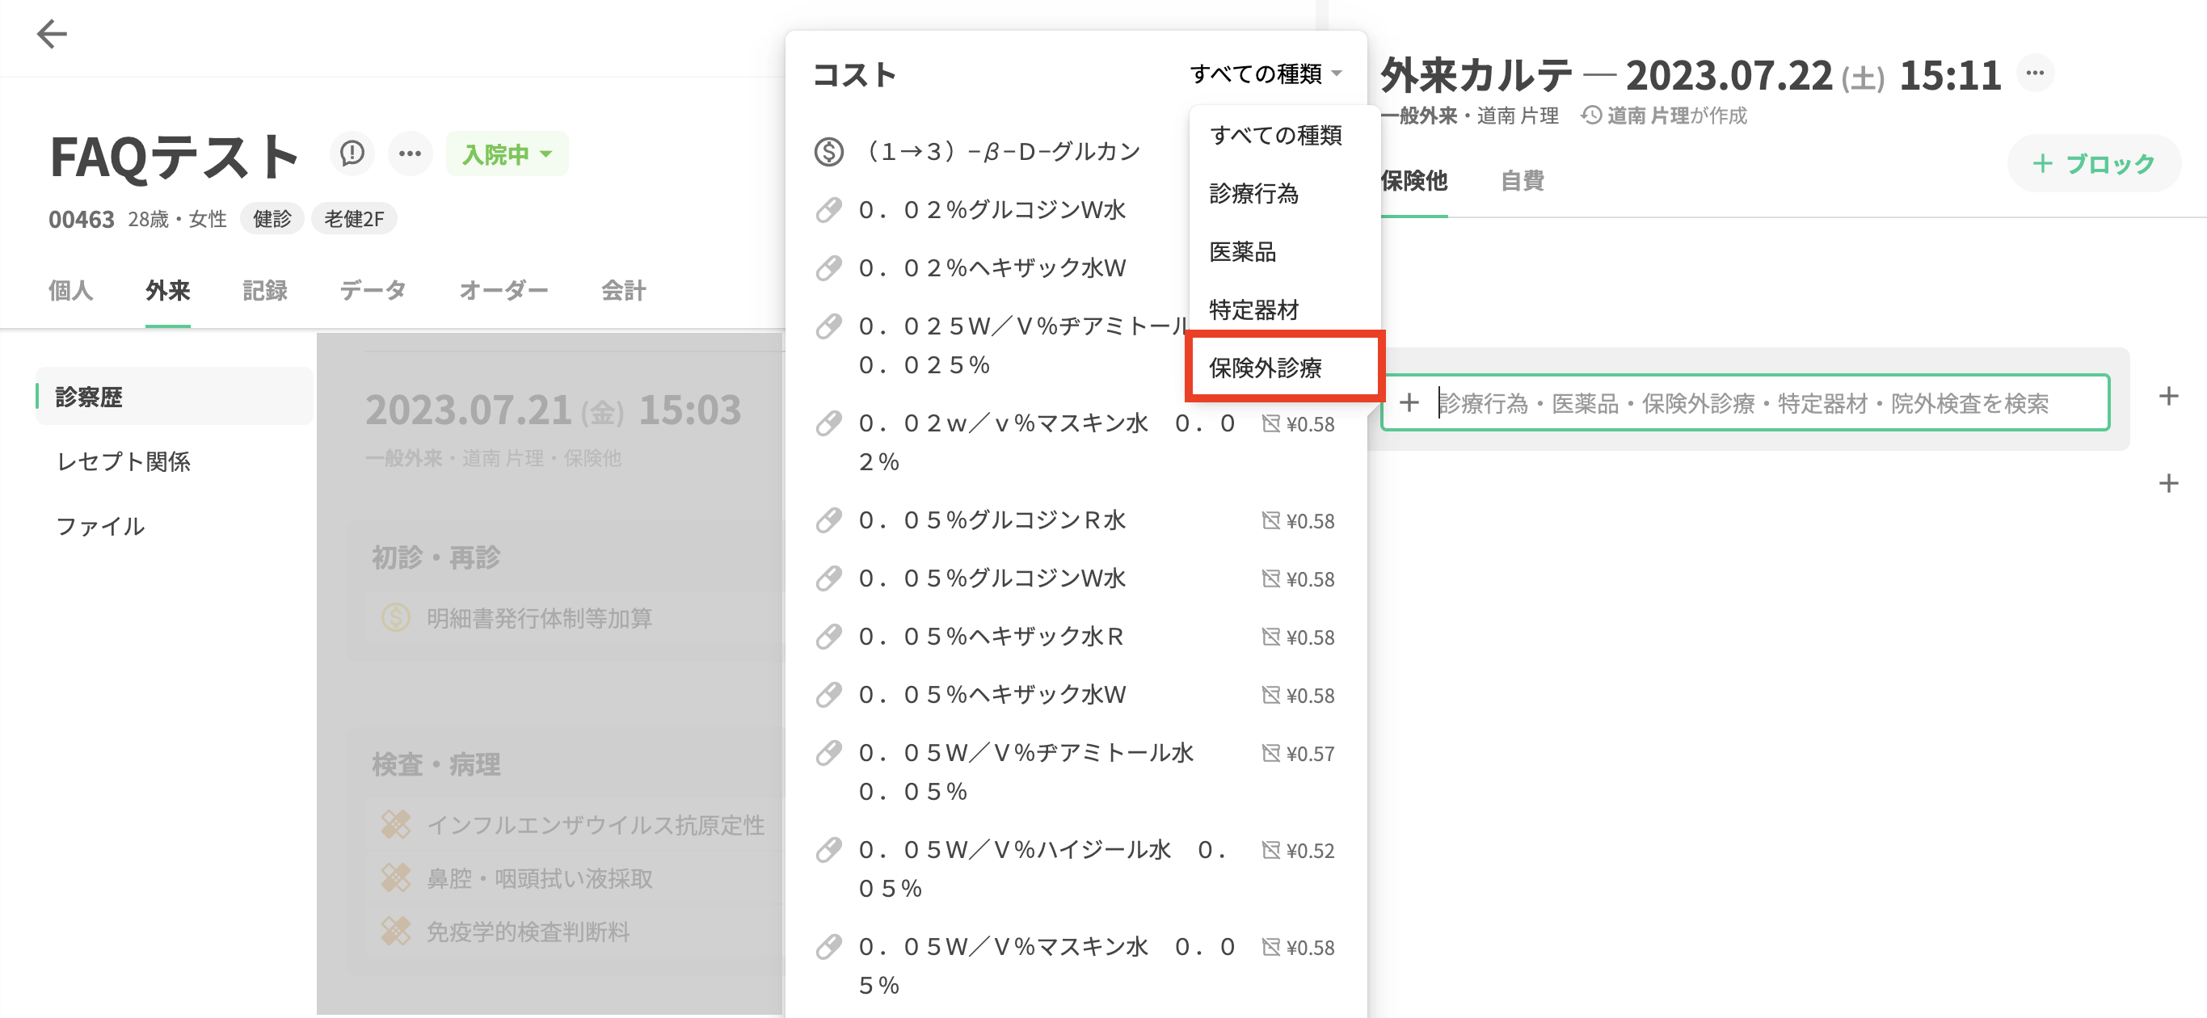2207x1018 pixels.
Task: Select ０．０５％グルコジンＲ水 item
Action: point(992,520)
